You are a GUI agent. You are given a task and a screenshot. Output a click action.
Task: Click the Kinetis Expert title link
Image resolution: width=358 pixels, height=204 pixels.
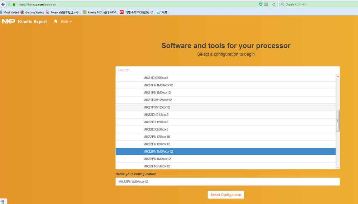(x=32, y=22)
